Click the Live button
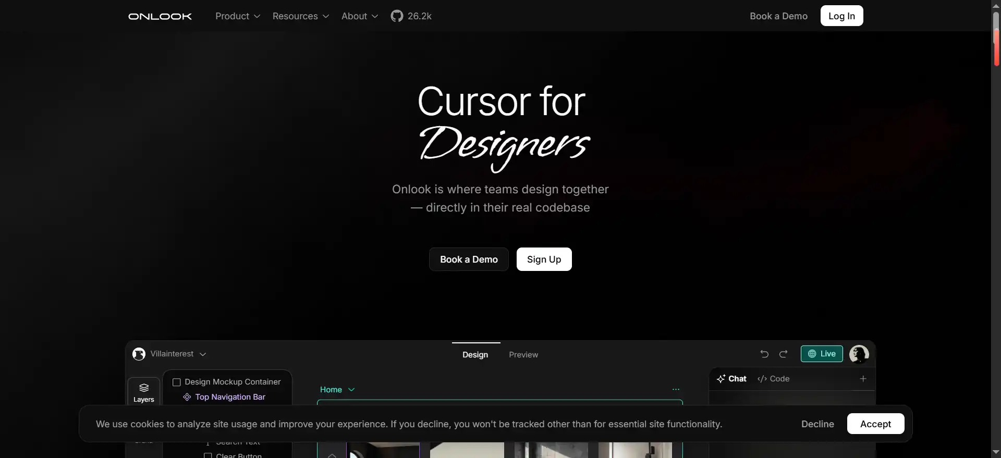Viewport: 1001px width, 458px height. (x=822, y=354)
